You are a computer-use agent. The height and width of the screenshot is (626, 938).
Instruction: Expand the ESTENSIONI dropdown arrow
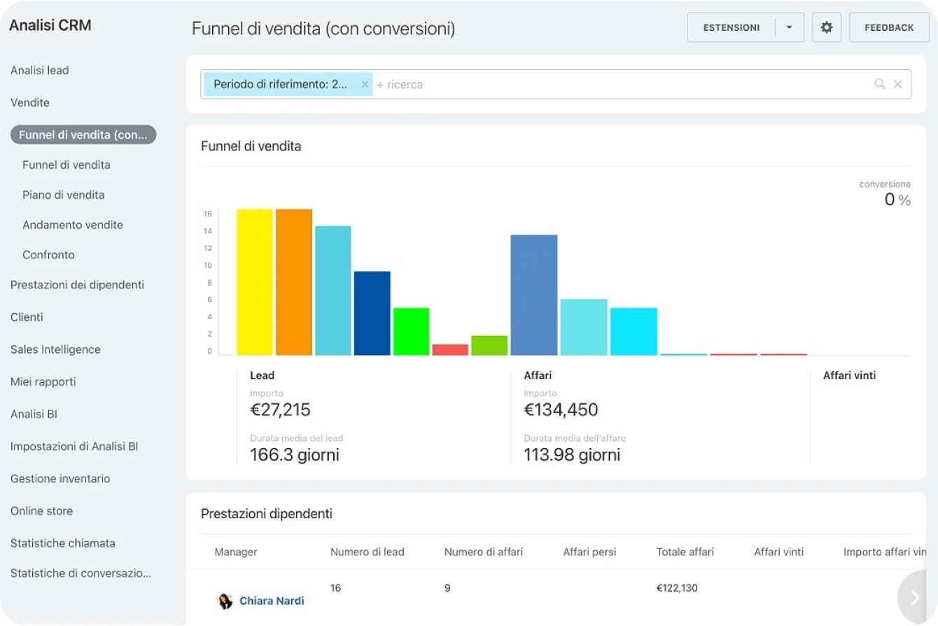[x=790, y=27]
